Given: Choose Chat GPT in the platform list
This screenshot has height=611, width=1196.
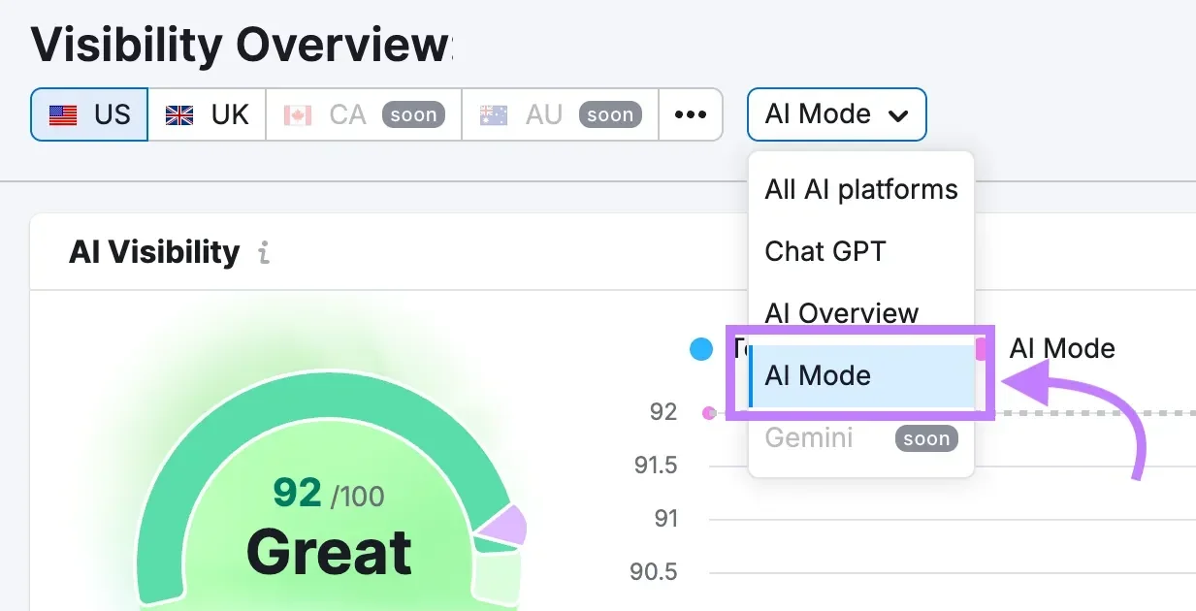Looking at the screenshot, I should click(824, 251).
